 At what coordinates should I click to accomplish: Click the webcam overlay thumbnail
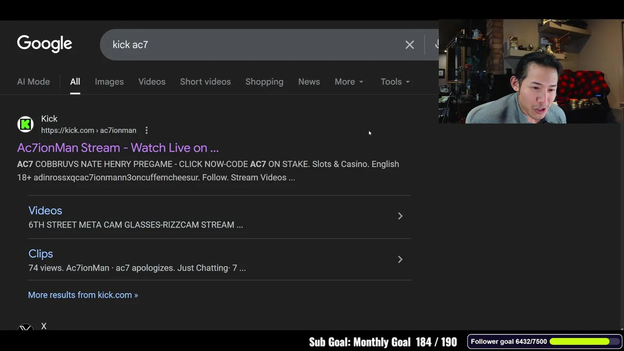coord(531,71)
